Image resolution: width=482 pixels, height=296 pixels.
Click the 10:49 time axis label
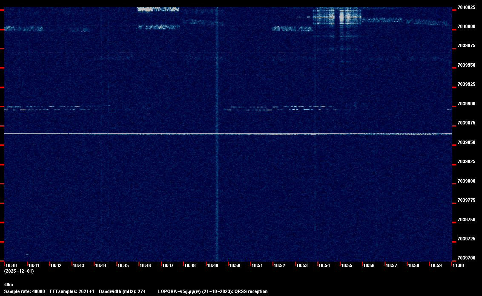(x=213, y=265)
